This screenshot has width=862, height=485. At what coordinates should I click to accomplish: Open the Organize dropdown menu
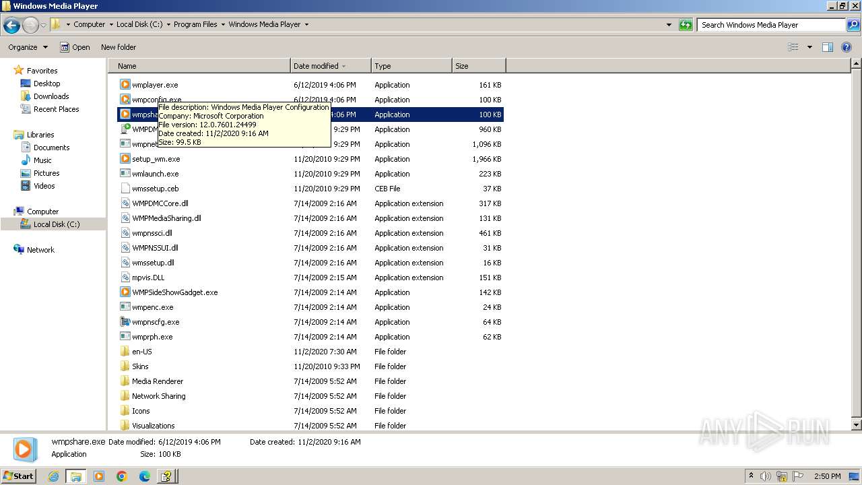tap(28, 47)
